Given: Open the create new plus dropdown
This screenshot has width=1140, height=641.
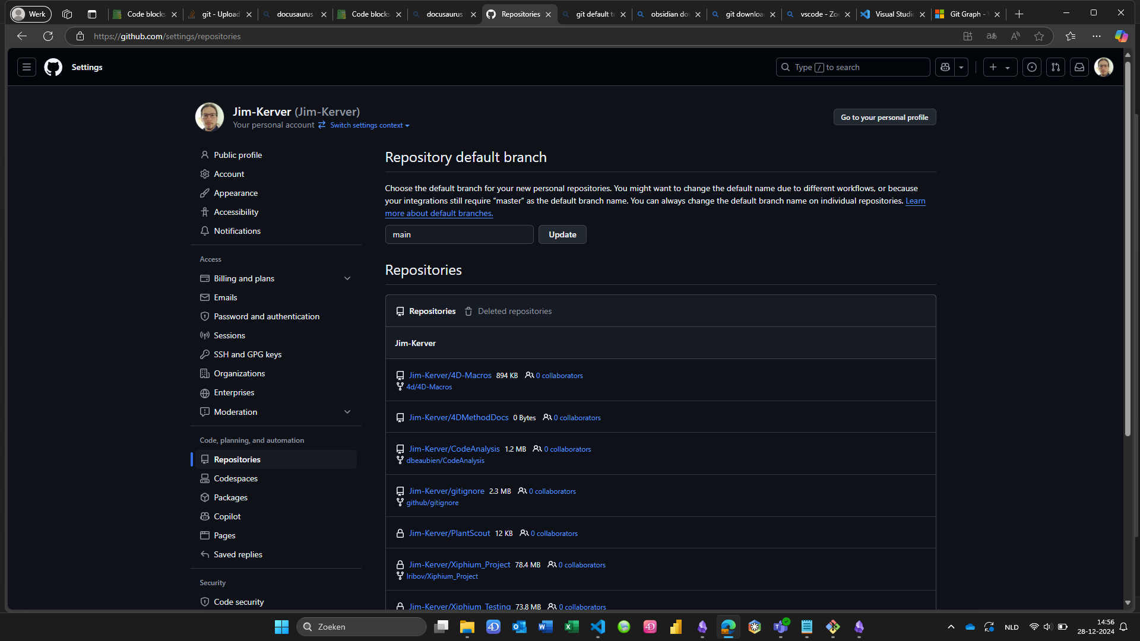Looking at the screenshot, I should [999, 67].
